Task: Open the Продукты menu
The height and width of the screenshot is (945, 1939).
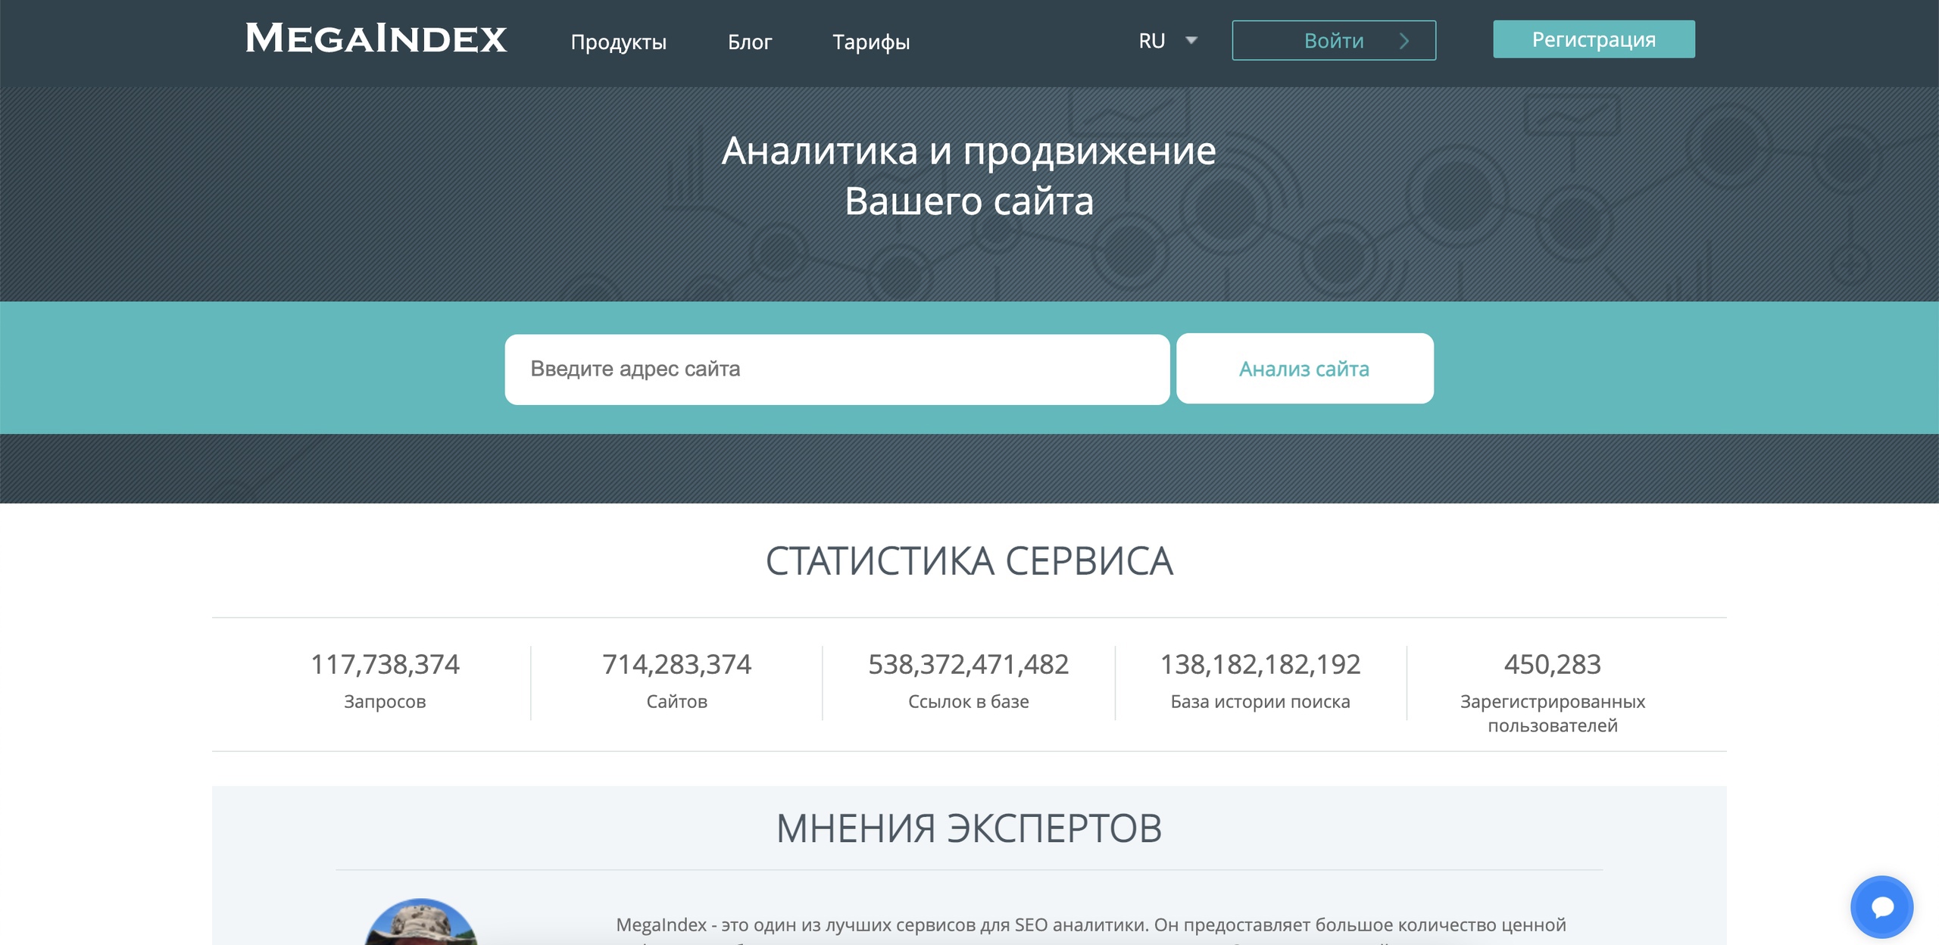Action: (618, 42)
